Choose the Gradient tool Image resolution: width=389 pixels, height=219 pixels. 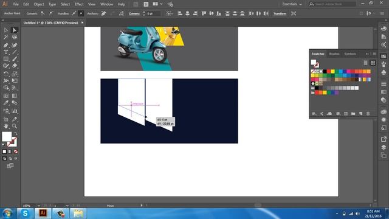(x=15, y=96)
